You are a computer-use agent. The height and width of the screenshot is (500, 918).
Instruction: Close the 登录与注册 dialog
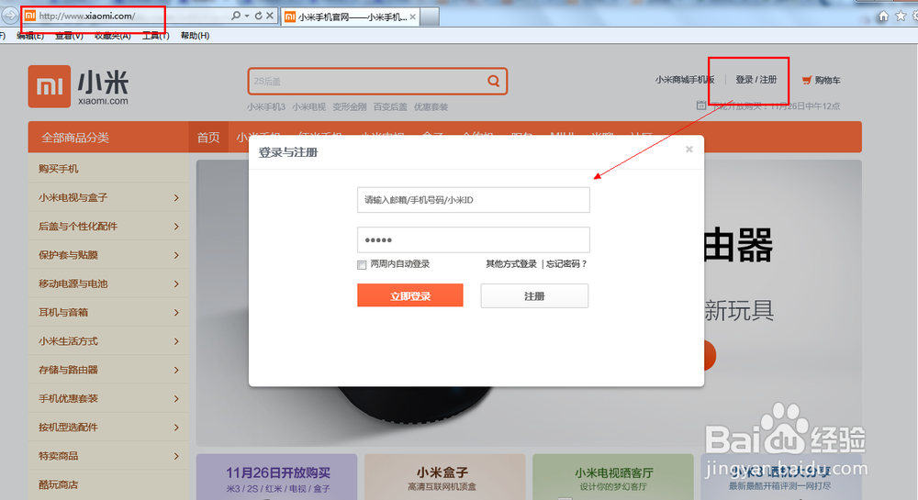point(689,150)
